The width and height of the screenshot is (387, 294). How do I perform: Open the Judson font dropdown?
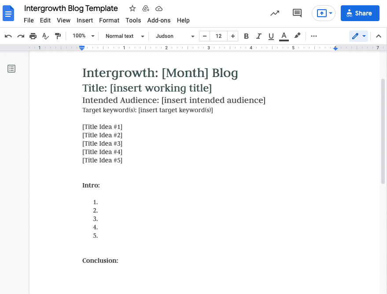(173, 36)
